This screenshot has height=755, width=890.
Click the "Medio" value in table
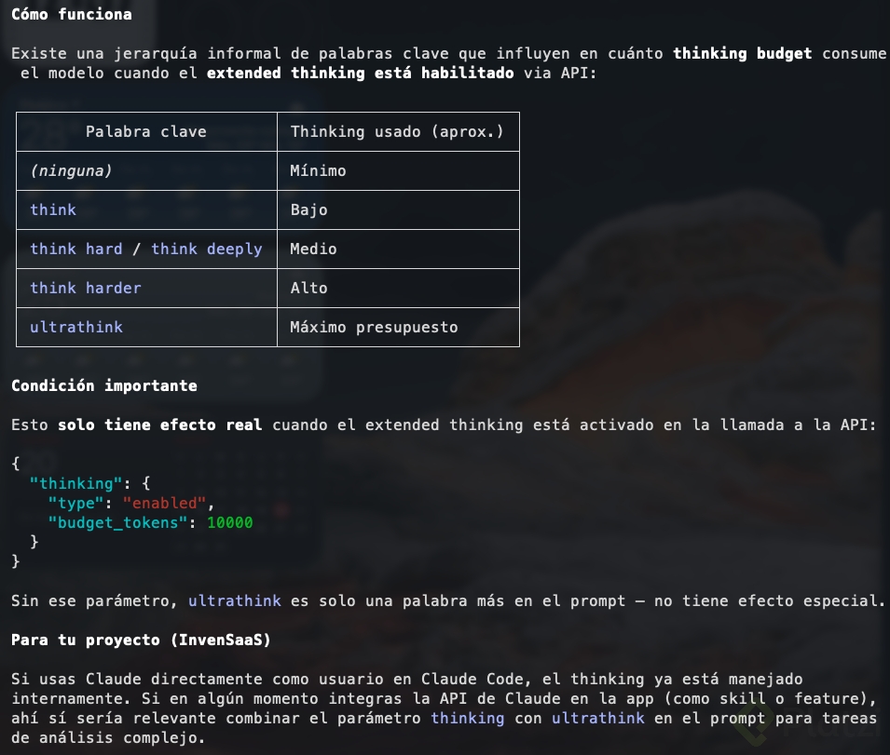(313, 249)
